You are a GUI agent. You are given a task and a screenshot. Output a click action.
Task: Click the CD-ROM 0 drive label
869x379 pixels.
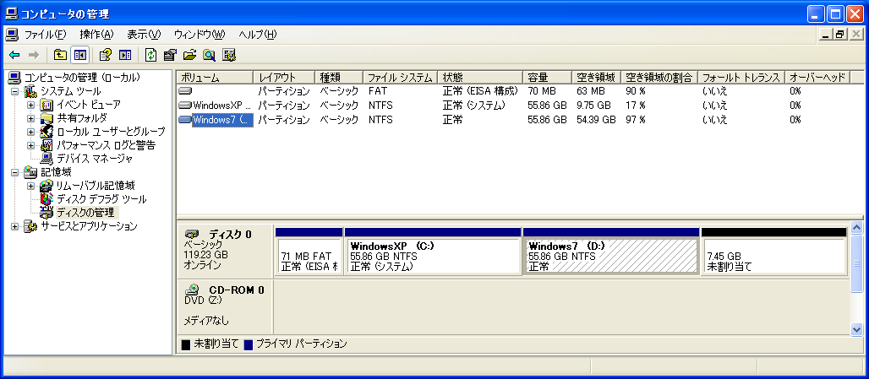tap(225, 306)
